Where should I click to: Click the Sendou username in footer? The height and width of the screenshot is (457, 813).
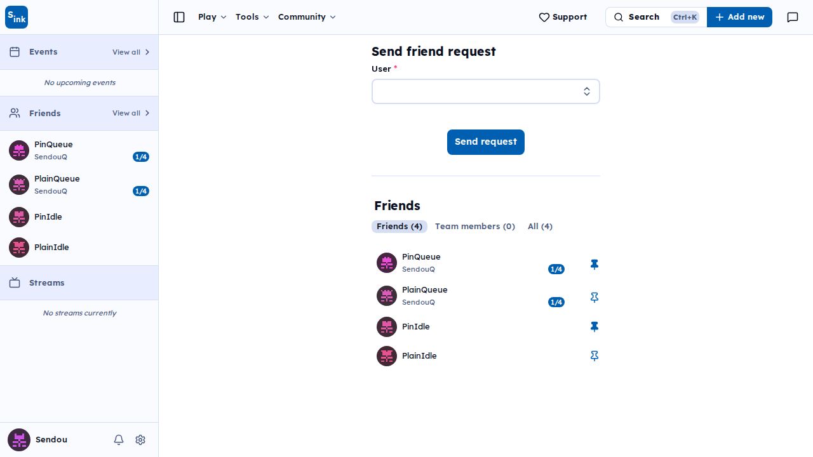(51, 440)
